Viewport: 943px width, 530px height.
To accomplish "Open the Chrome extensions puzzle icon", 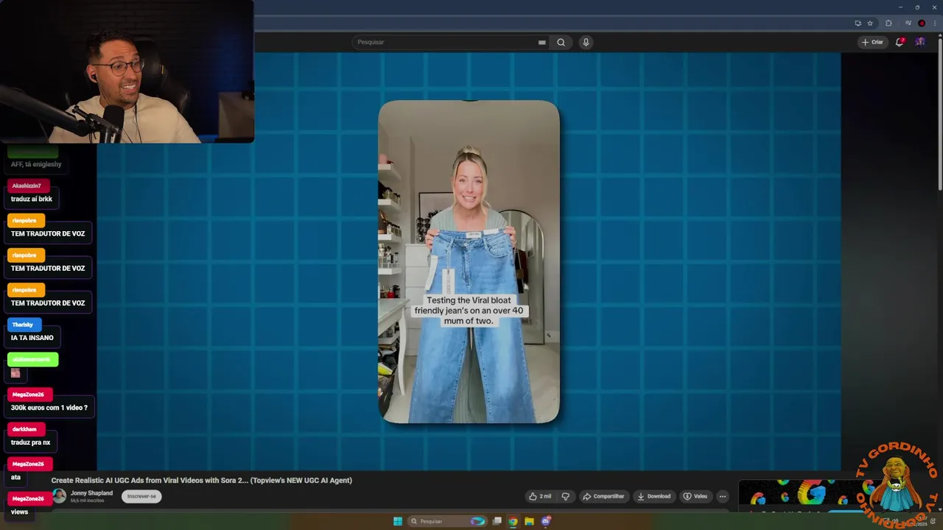I will pyautogui.click(x=888, y=23).
